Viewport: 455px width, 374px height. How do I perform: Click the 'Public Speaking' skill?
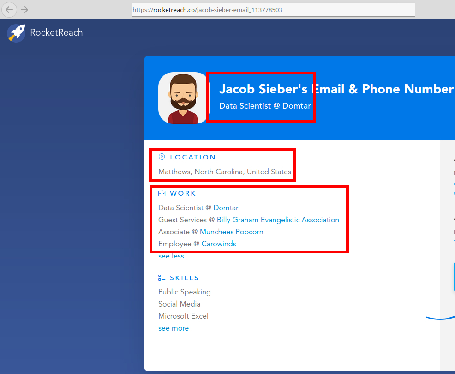click(x=184, y=292)
